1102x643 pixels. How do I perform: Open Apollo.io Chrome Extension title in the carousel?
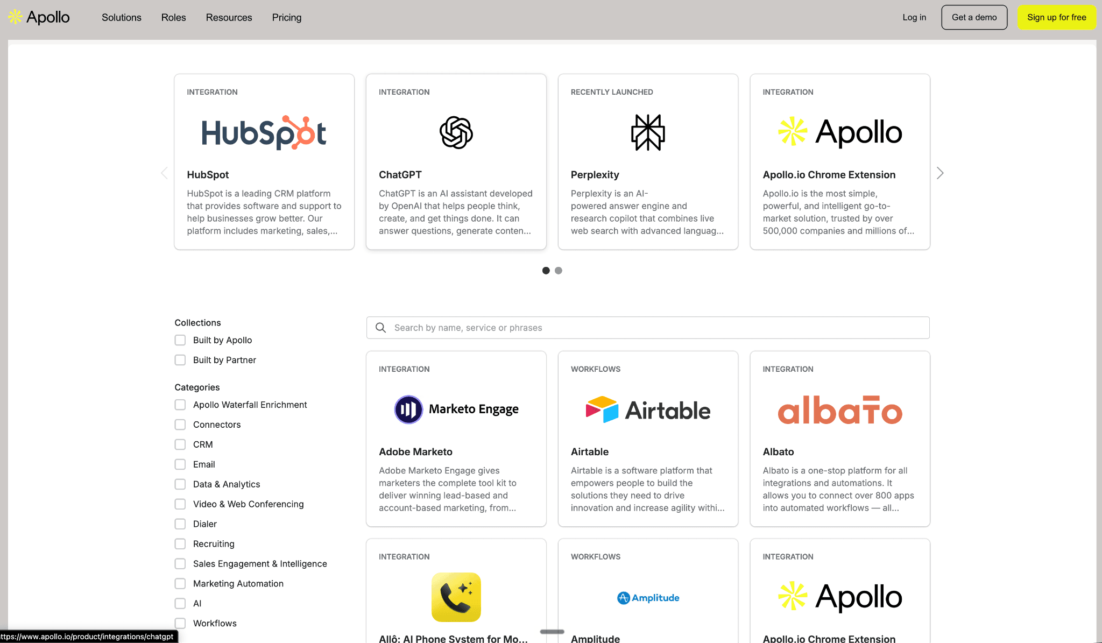[x=829, y=175]
